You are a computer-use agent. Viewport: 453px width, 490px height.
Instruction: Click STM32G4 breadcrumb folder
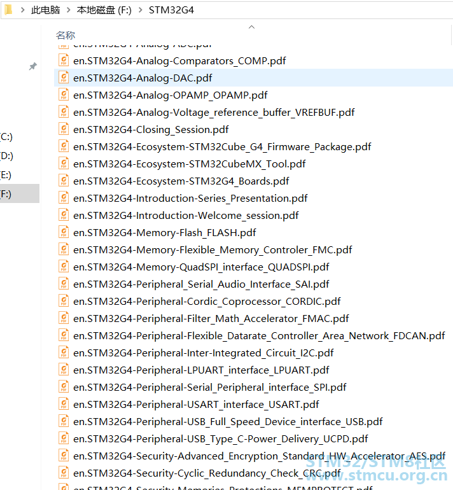click(171, 10)
